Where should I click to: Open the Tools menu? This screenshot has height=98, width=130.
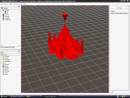(x=21, y=4)
